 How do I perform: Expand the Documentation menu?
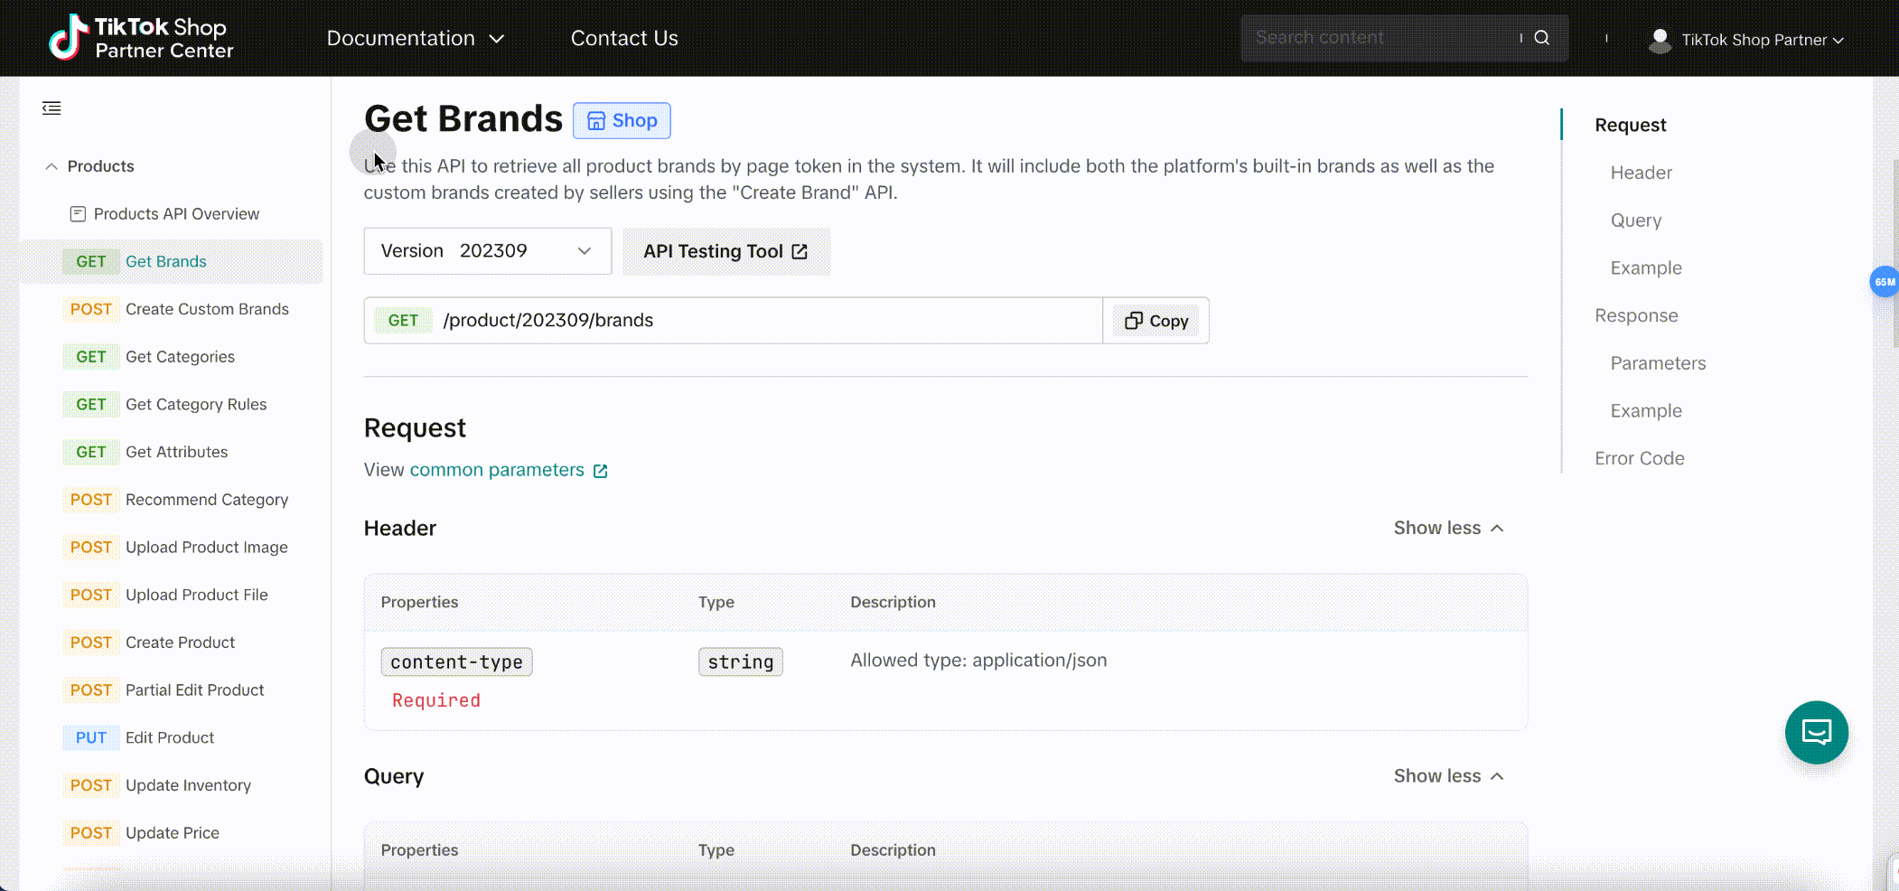(415, 38)
